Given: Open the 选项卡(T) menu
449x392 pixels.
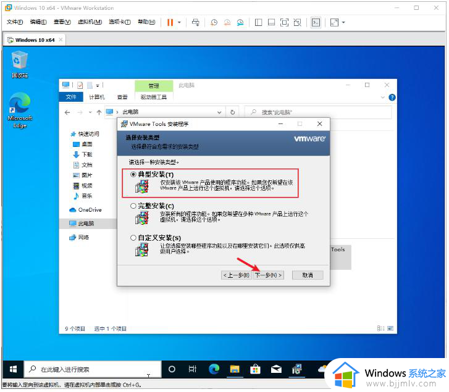Looking at the screenshot, I should (x=120, y=22).
